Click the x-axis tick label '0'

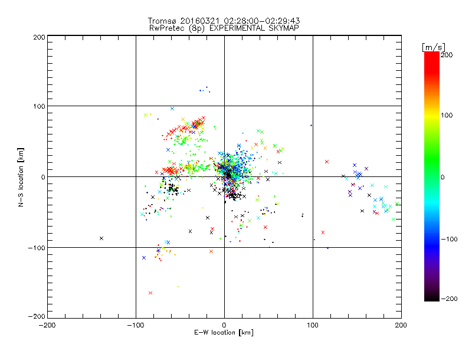click(x=224, y=325)
